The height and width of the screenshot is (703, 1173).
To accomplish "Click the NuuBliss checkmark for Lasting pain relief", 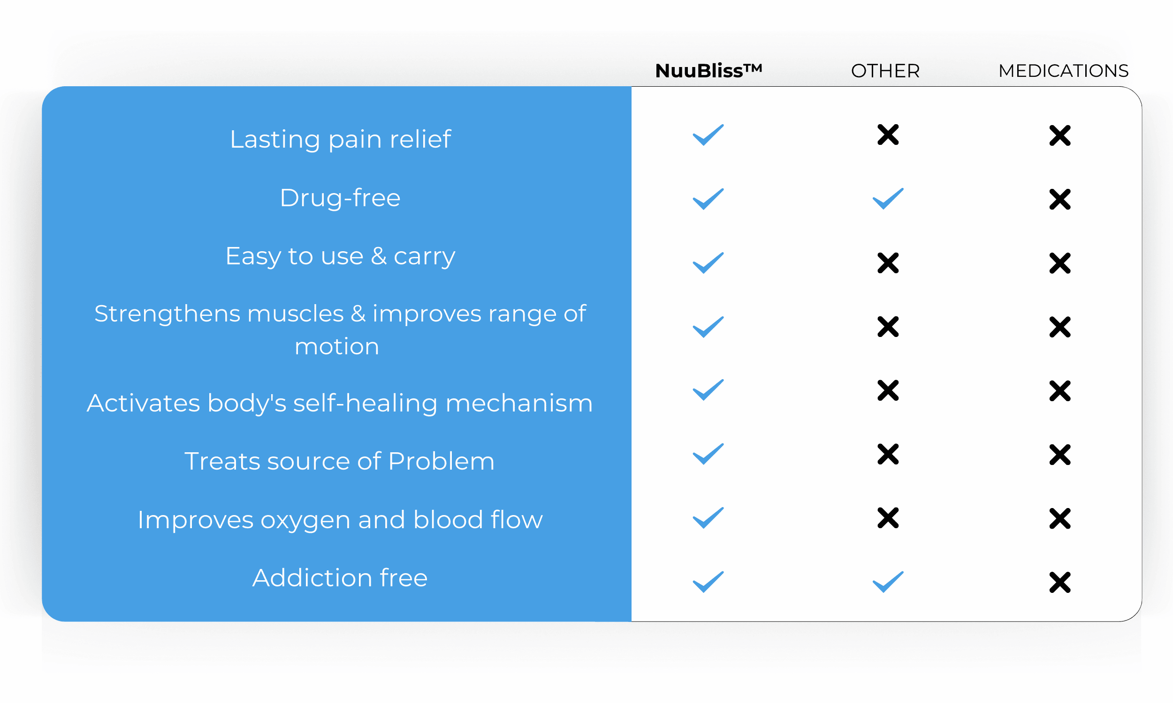I will pos(708,135).
